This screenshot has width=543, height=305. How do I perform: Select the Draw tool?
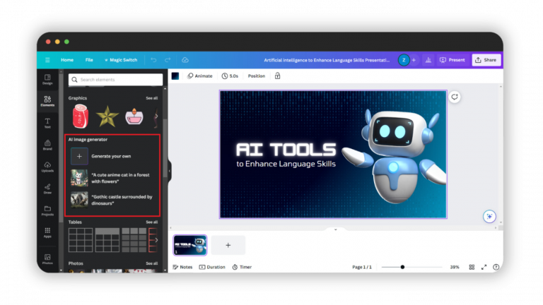click(x=47, y=189)
